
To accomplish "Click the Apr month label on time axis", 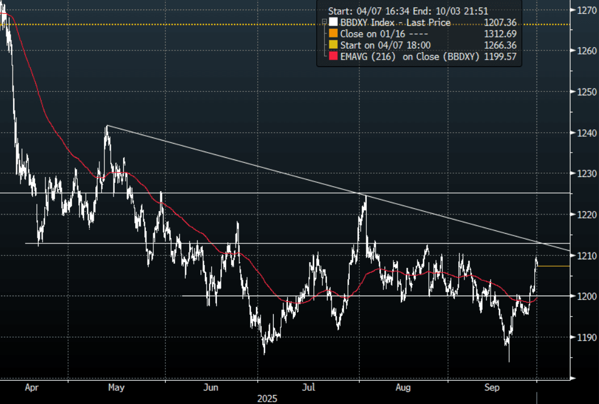I will click(32, 388).
